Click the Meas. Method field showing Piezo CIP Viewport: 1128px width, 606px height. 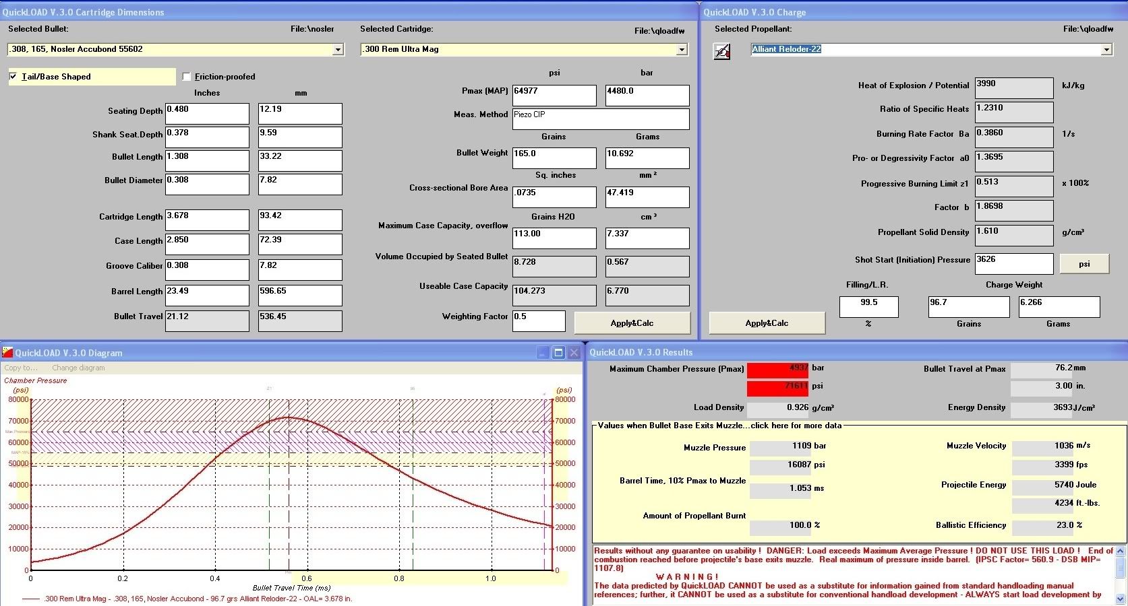click(x=601, y=119)
